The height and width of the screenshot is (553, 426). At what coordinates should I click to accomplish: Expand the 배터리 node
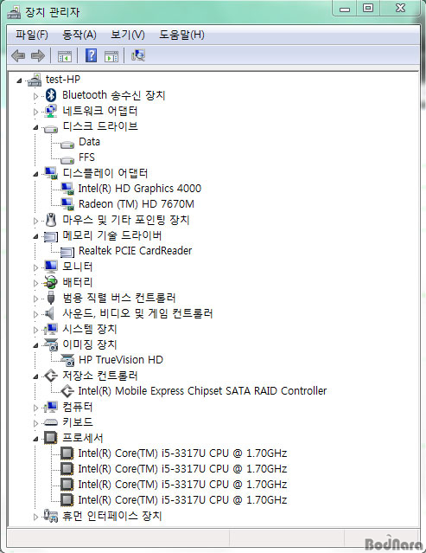tap(35, 283)
